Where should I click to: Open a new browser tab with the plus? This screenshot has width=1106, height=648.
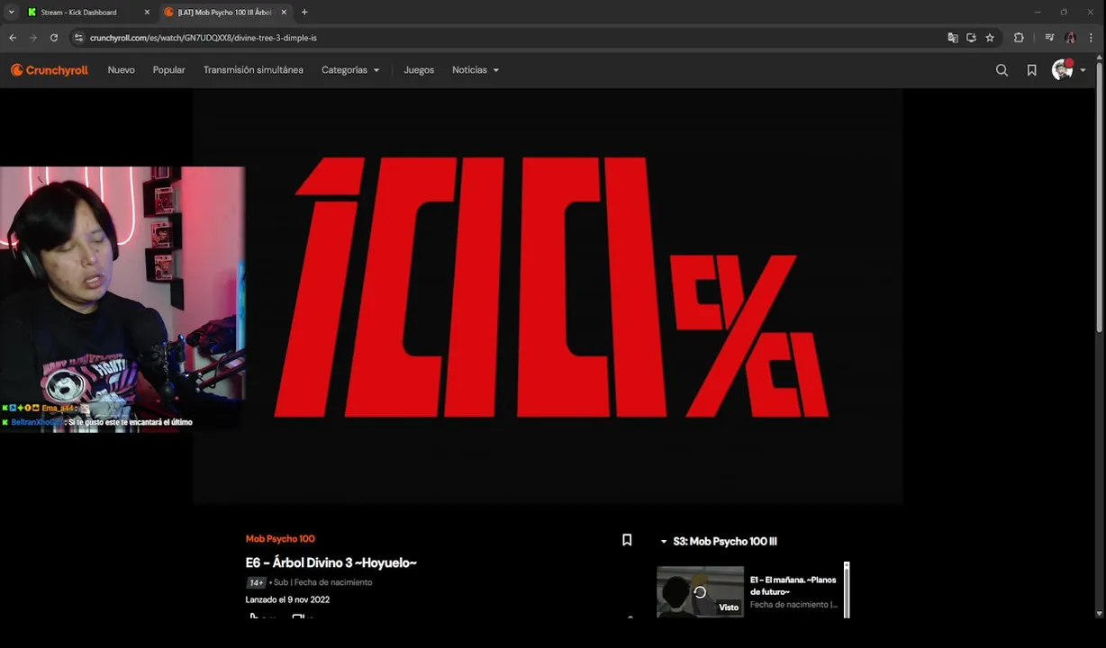304,12
